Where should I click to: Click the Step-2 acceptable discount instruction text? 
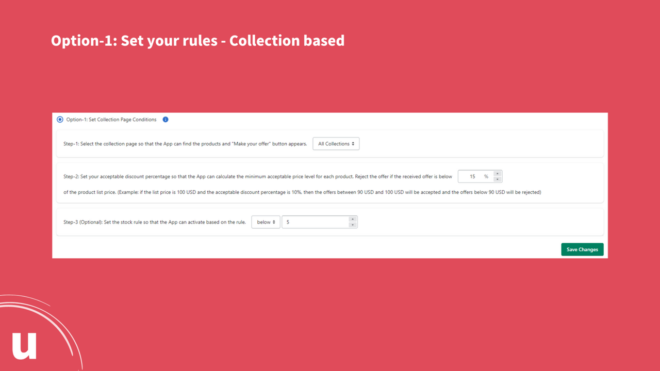[258, 176]
